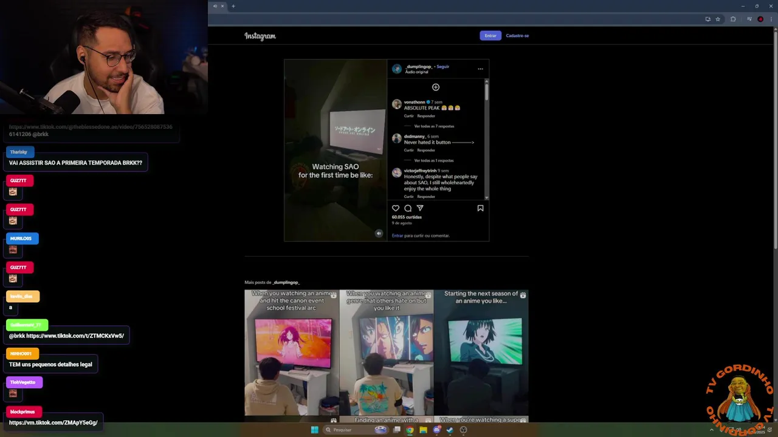Open the post options three-dot menu

(x=480, y=69)
